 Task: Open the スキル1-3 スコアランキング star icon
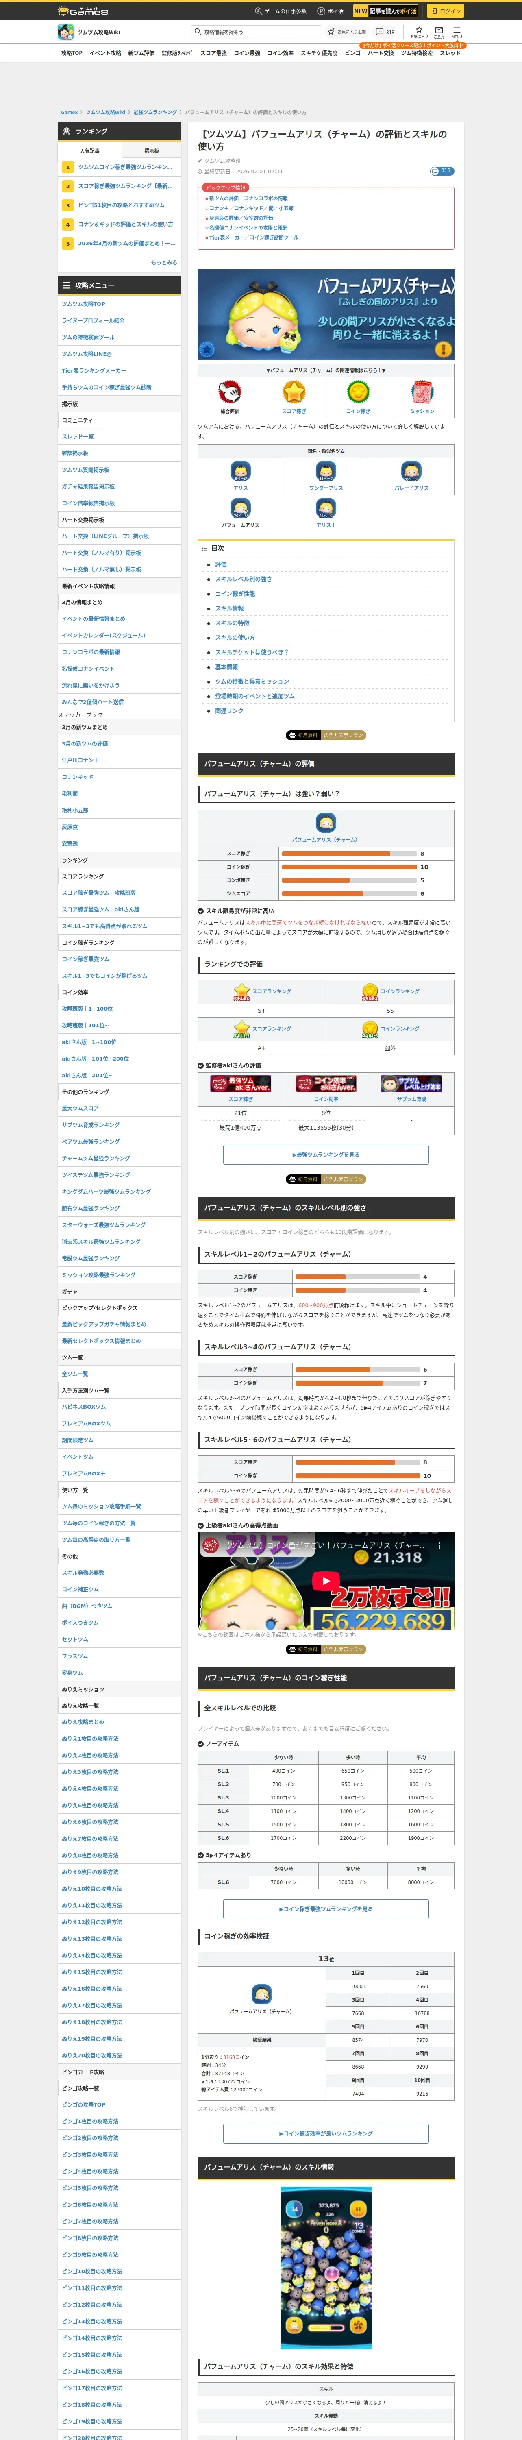(241, 1029)
